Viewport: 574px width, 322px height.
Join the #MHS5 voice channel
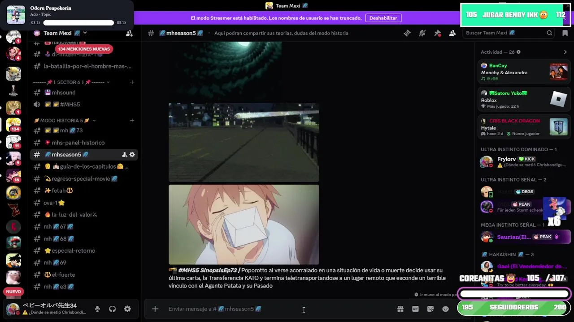[84, 104]
